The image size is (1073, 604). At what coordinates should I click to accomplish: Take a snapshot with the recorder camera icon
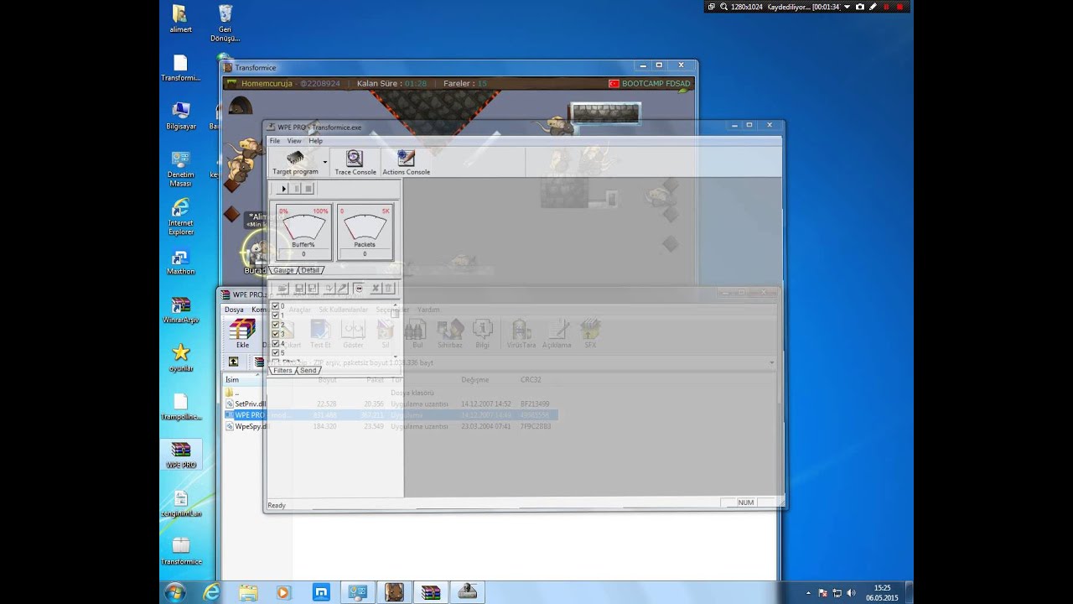click(860, 7)
